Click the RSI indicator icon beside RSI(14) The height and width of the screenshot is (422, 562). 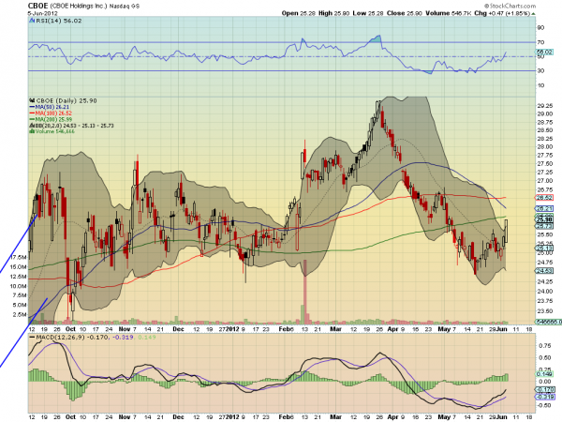(32, 21)
